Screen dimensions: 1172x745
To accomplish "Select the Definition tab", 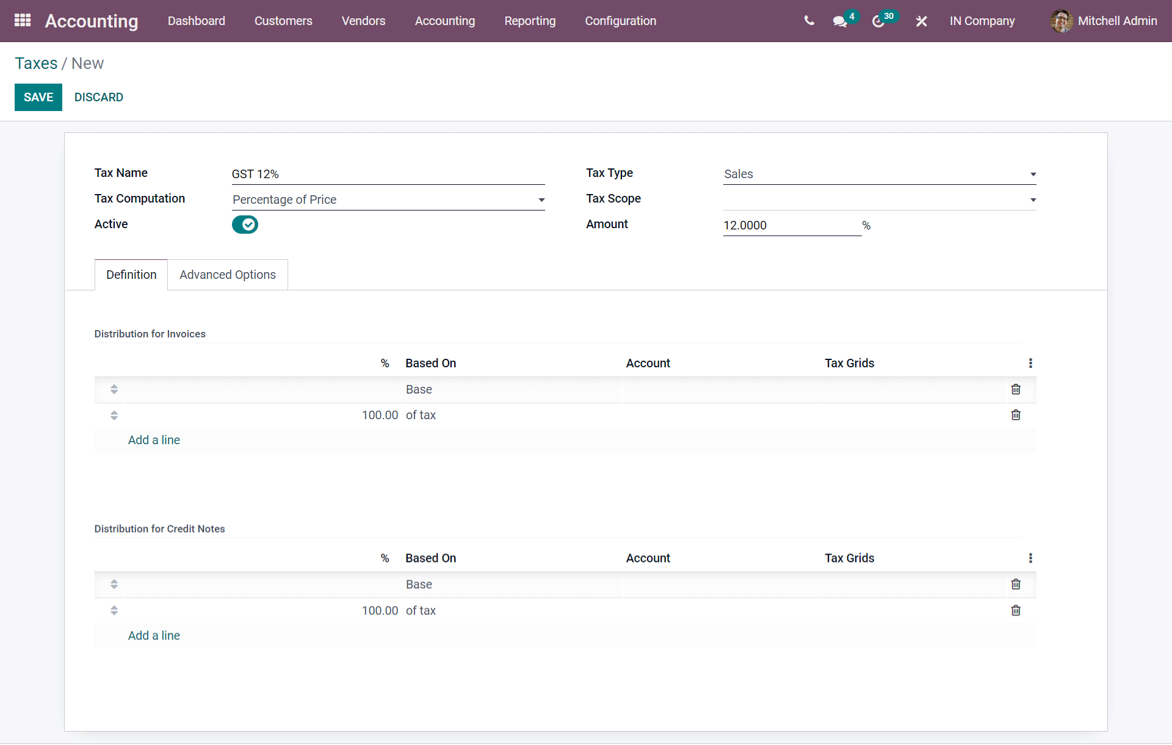I will (131, 274).
